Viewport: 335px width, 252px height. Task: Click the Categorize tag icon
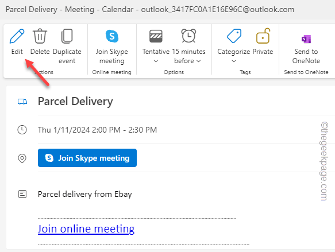pyautogui.click(x=234, y=36)
